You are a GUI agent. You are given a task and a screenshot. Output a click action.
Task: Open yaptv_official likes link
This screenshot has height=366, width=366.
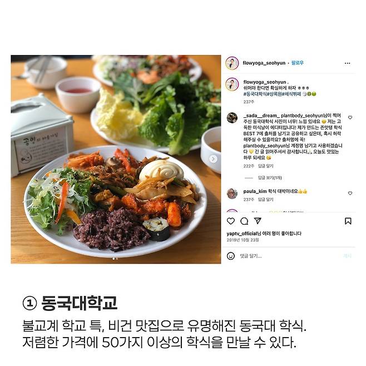tap(242, 234)
